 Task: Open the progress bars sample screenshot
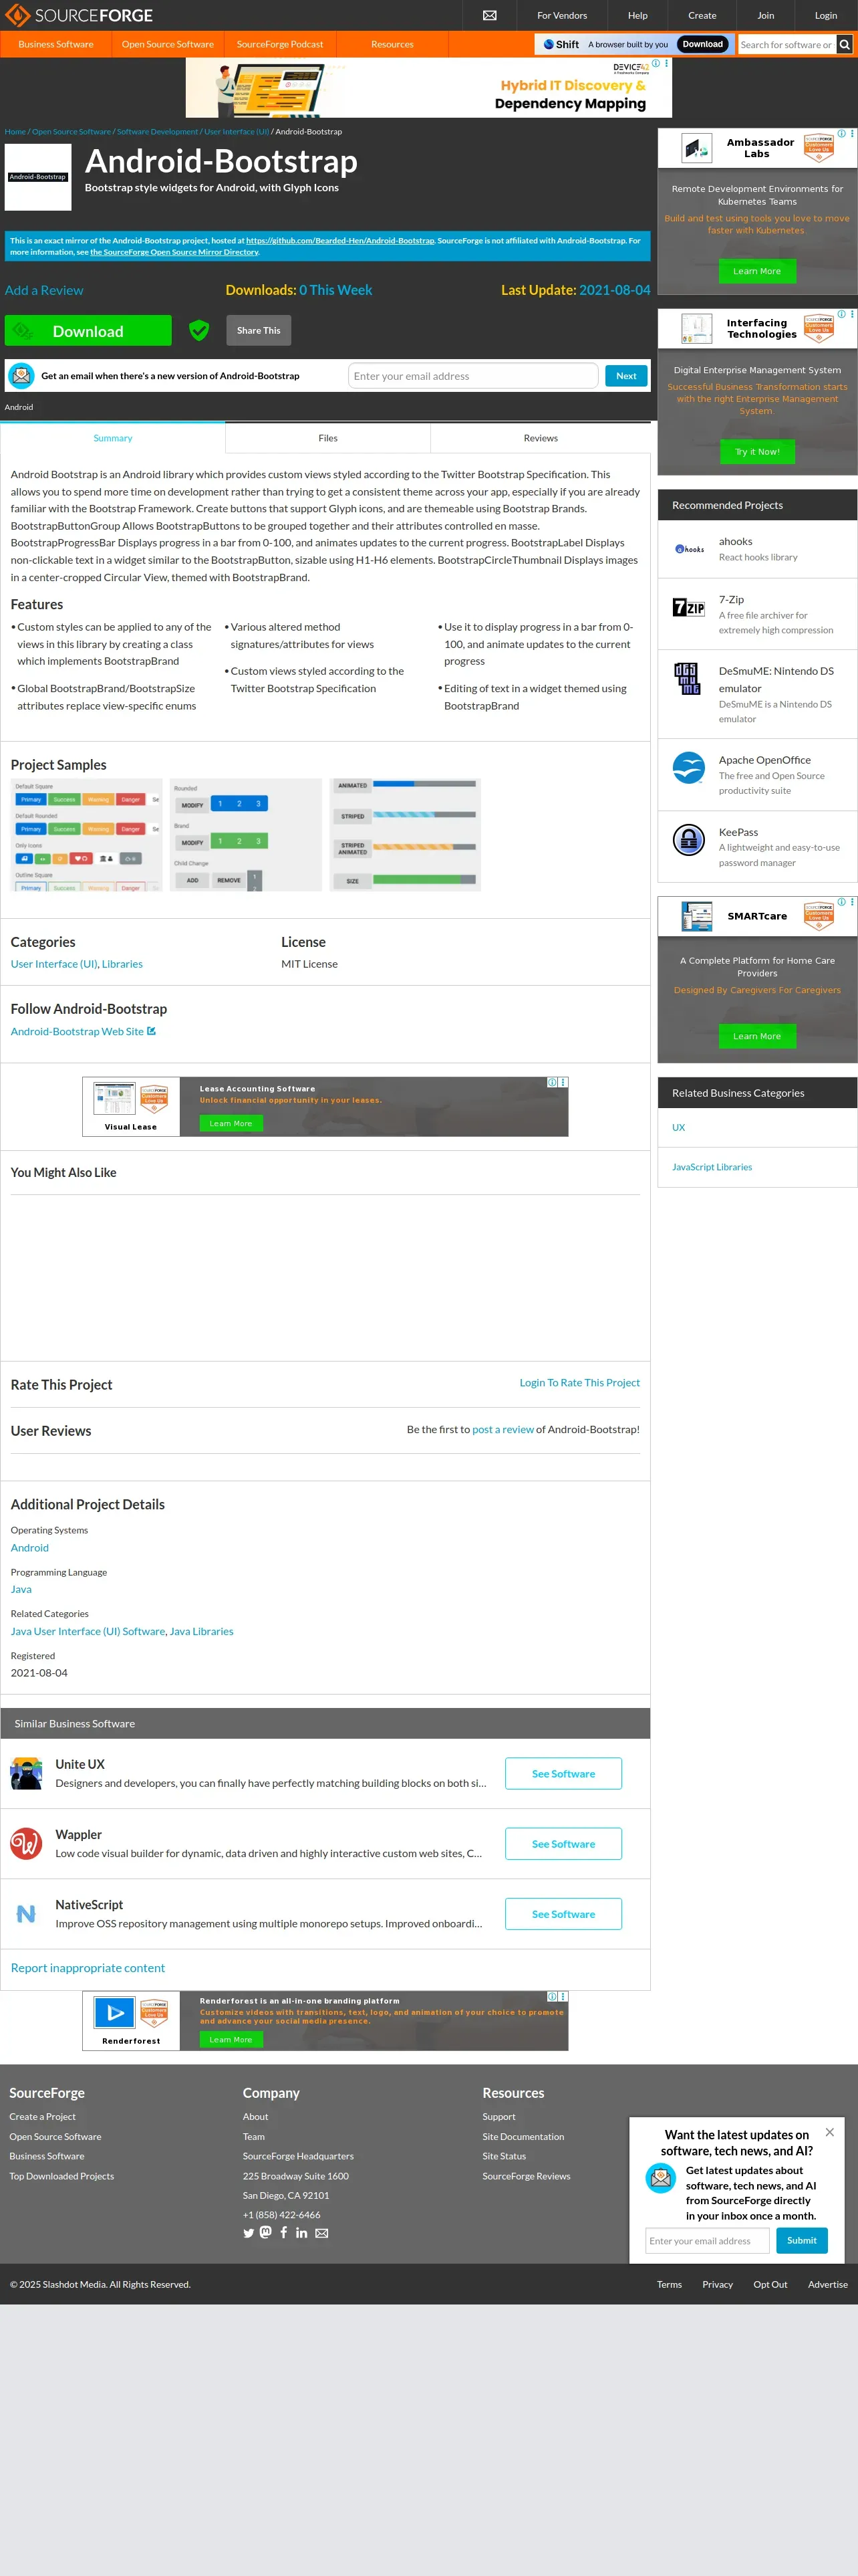click(406, 834)
